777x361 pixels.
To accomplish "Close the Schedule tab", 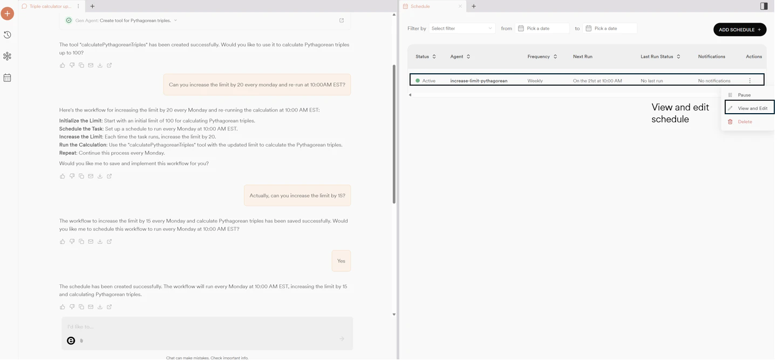I will 460,6.
